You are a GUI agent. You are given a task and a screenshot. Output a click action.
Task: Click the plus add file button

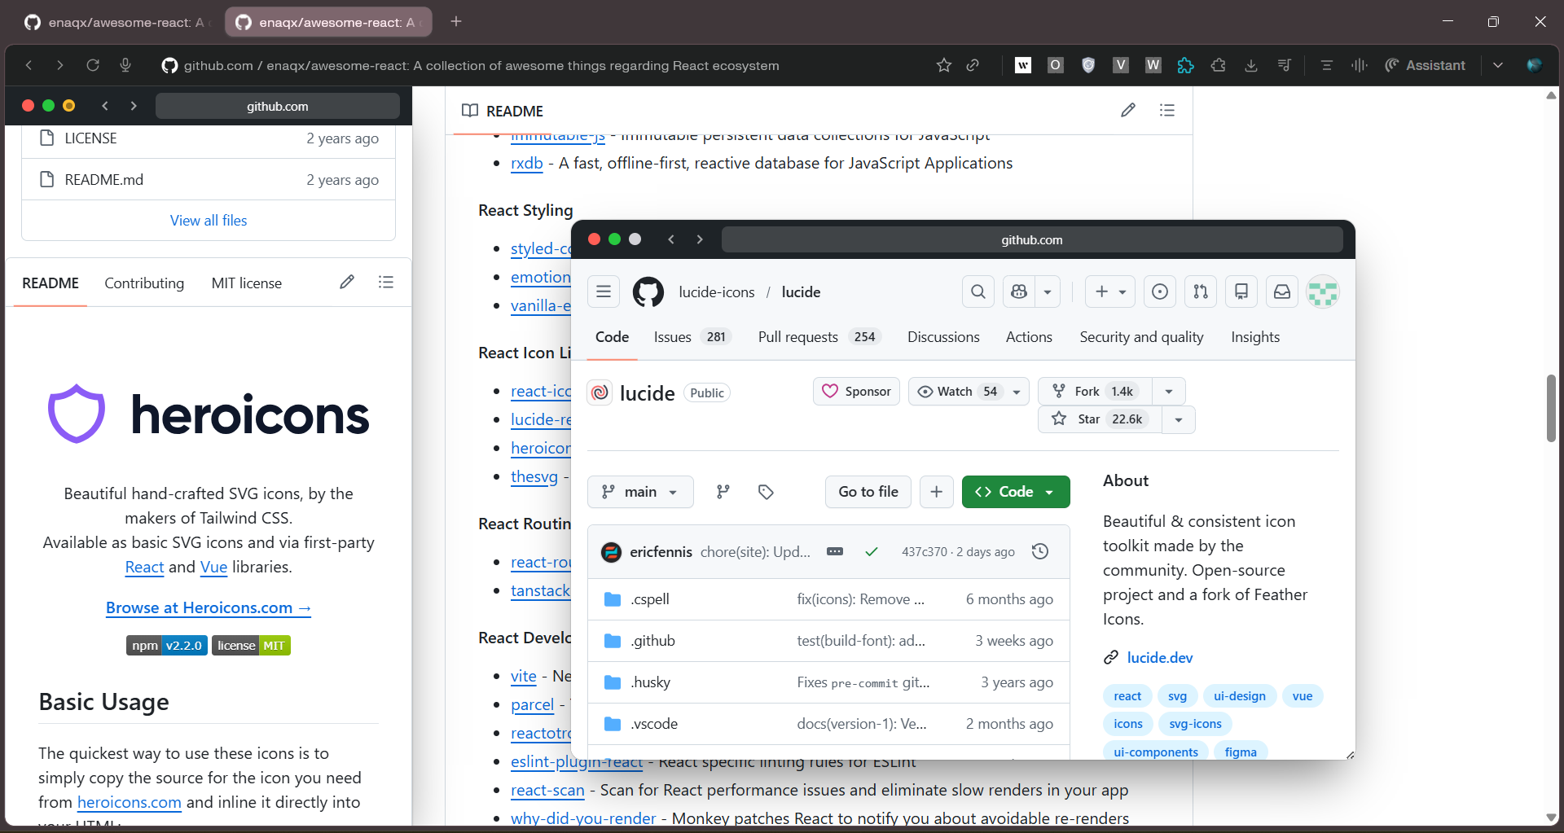click(937, 492)
